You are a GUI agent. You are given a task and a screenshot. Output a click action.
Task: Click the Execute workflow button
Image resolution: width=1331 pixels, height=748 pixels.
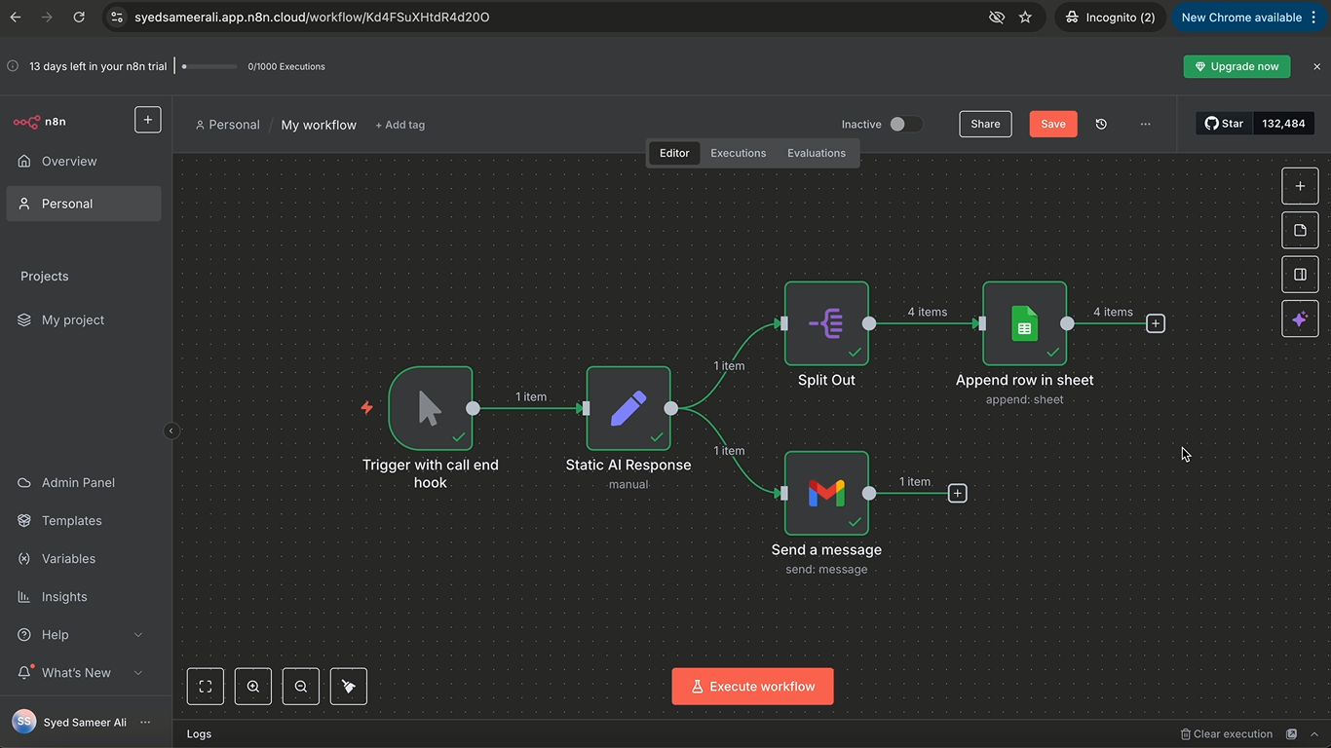coord(752,687)
